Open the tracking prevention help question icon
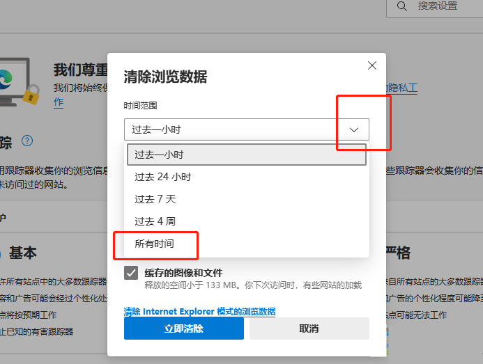The image size is (483, 364). point(27,141)
